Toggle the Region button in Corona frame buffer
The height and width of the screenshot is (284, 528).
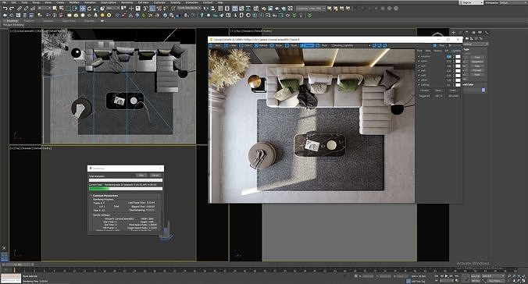tap(307, 45)
